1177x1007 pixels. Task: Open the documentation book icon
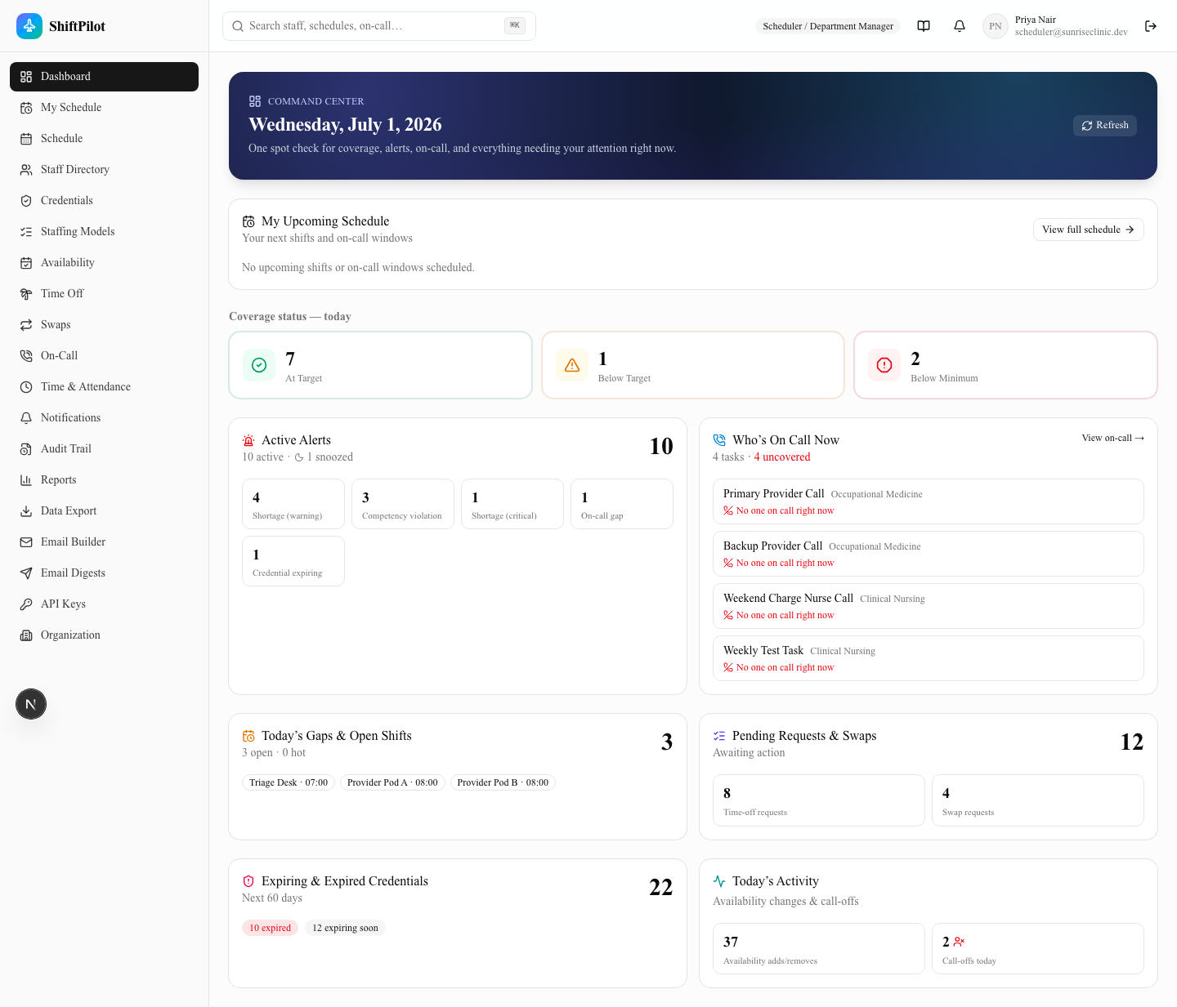tap(924, 26)
